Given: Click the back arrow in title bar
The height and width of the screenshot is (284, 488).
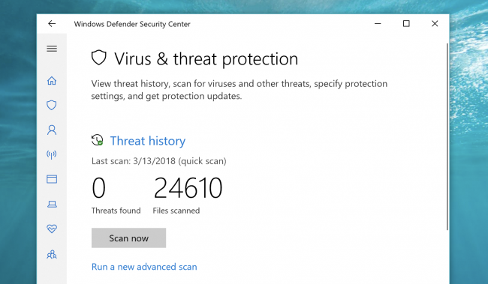Looking at the screenshot, I should coord(52,24).
